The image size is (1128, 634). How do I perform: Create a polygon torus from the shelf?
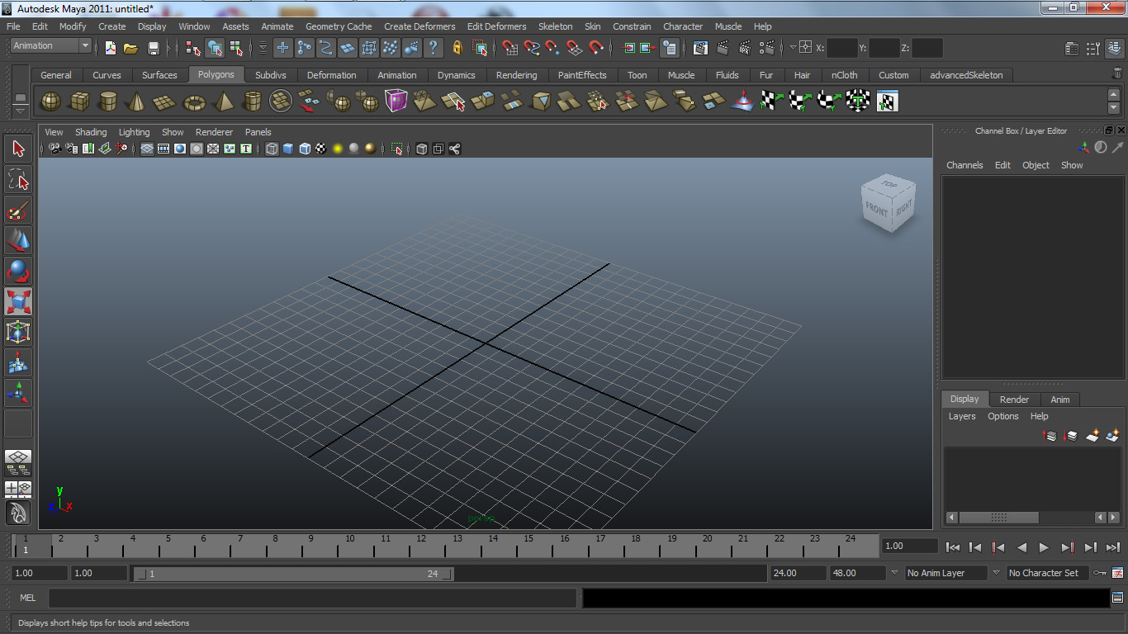click(194, 102)
